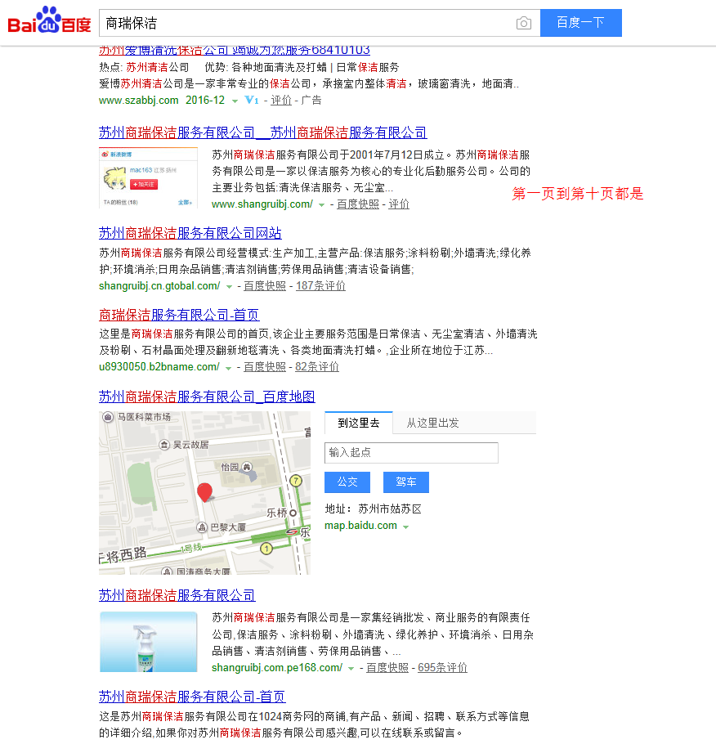Click 怡园 park icon on map
Screen dimensions: 716x744
coord(247,467)
